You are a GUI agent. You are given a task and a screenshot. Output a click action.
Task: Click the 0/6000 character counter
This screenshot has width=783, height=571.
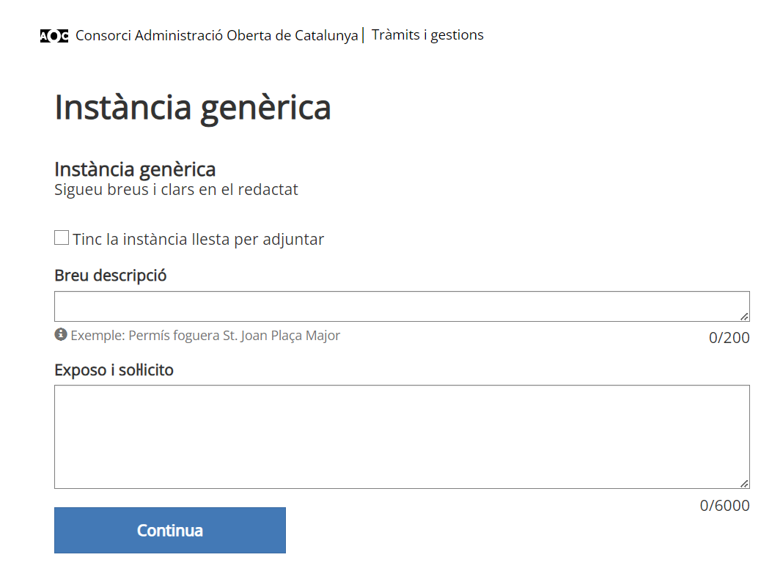[x=724, y=506]
